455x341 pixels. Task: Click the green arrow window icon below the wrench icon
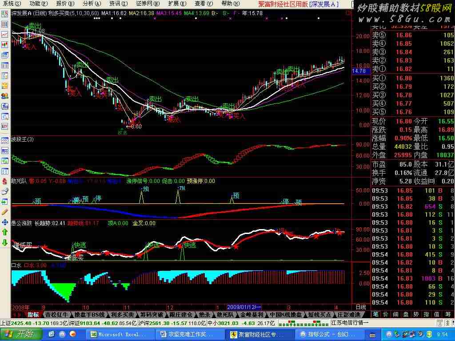point(4,202)
